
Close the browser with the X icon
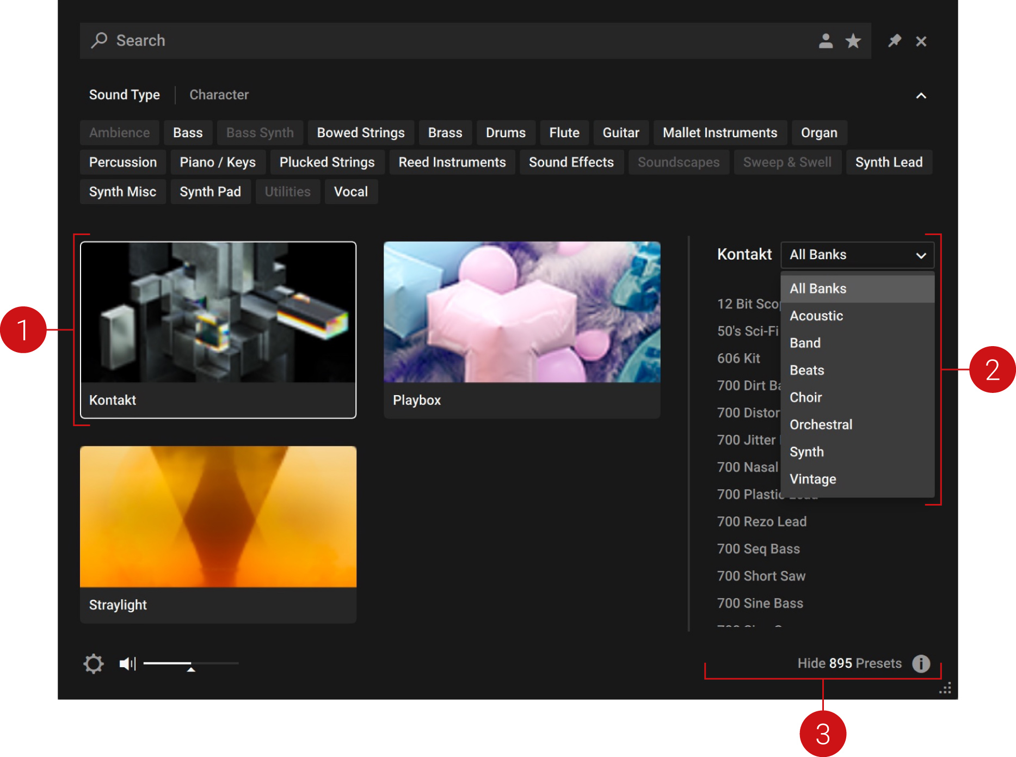[921, 41]
